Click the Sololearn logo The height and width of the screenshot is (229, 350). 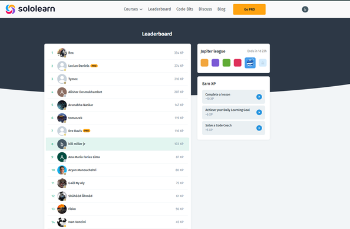[x=30, y=9]
